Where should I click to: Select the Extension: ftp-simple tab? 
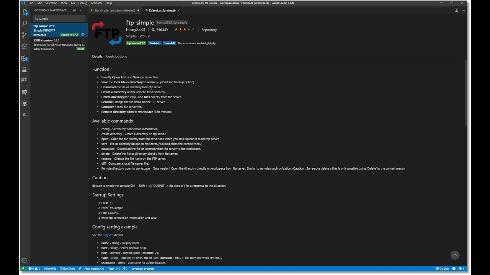162,10
